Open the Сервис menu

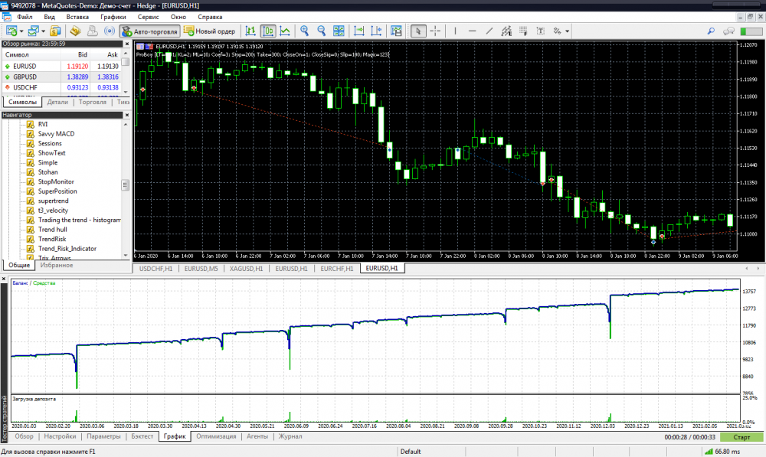(x=148, y=16)
